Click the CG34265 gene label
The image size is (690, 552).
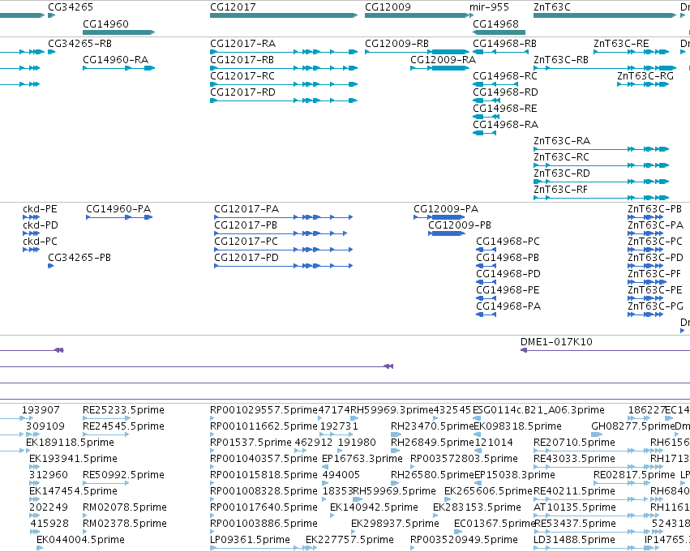[x=71, y=7]
